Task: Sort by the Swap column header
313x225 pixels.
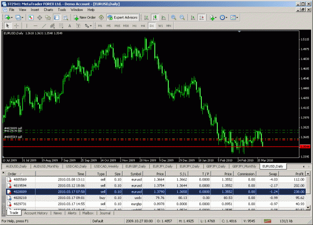Action: click(267, 174)
